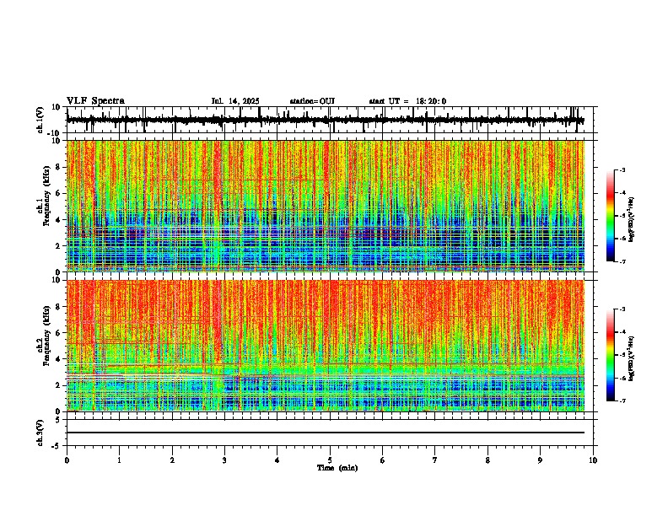668x516 pixels.
Task: Click time axis tick label "0"
Action: 67,460
